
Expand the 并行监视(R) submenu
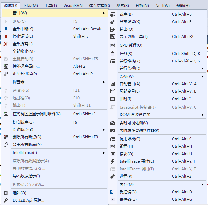pyautogui.click(x=203, y=68)
